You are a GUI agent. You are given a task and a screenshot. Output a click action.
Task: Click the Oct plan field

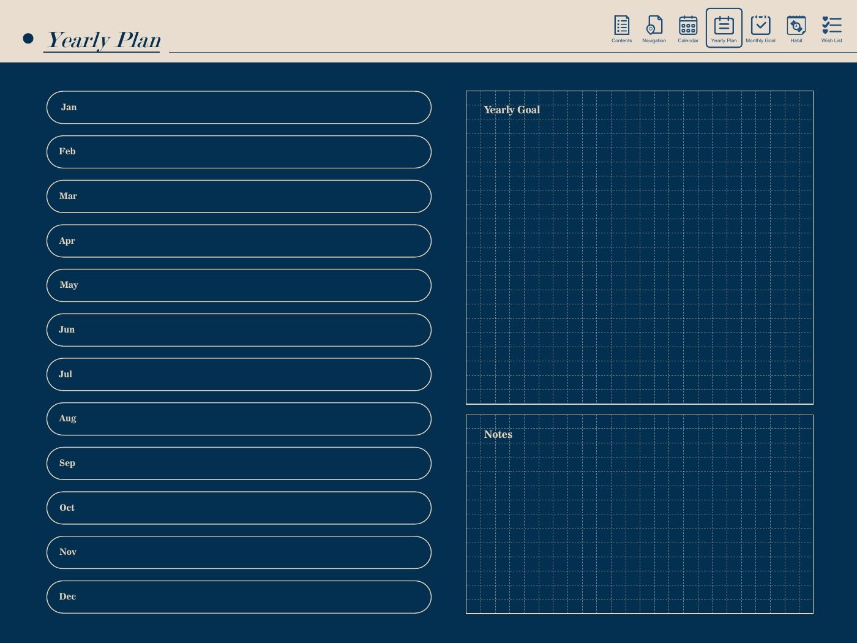tap(239, 508)
